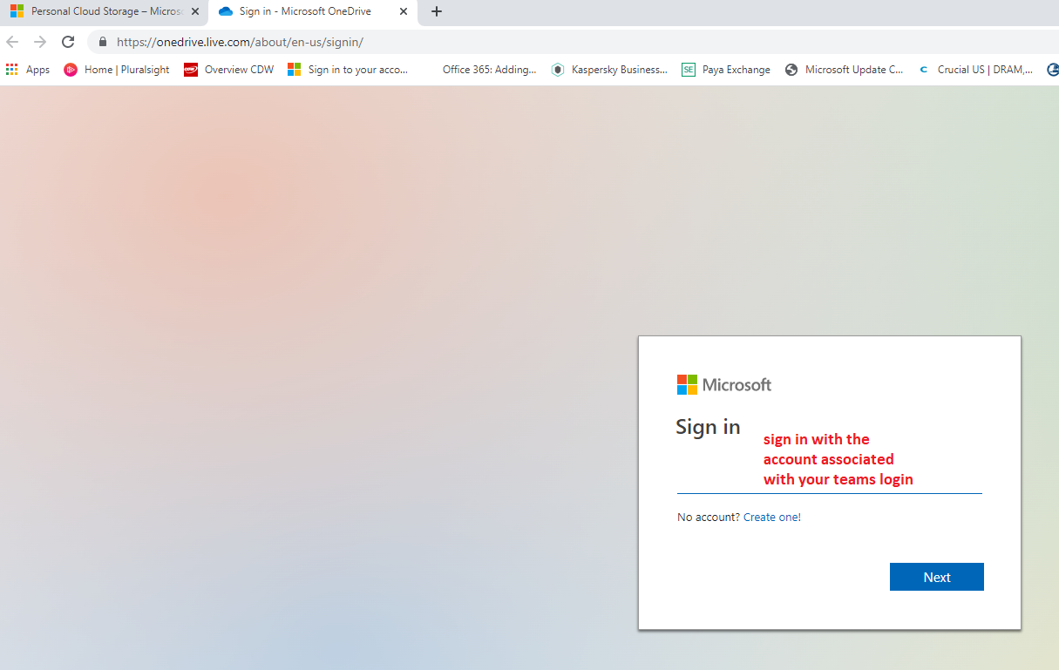The width and height of the screenshot is (1059, 670).
Task: Click the Pluralsight bookmark icon
Action: (x=71, y=70)
